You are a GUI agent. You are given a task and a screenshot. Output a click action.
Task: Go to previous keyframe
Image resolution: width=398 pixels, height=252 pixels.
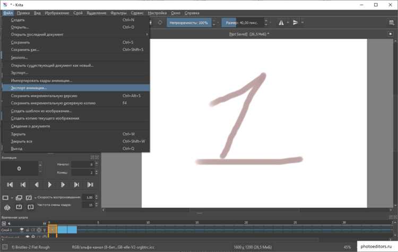(x=23, y=185)
